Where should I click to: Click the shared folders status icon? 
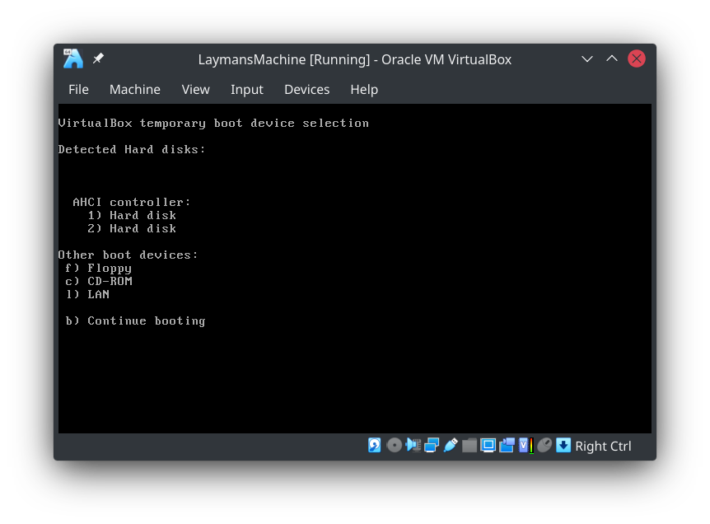469,445
